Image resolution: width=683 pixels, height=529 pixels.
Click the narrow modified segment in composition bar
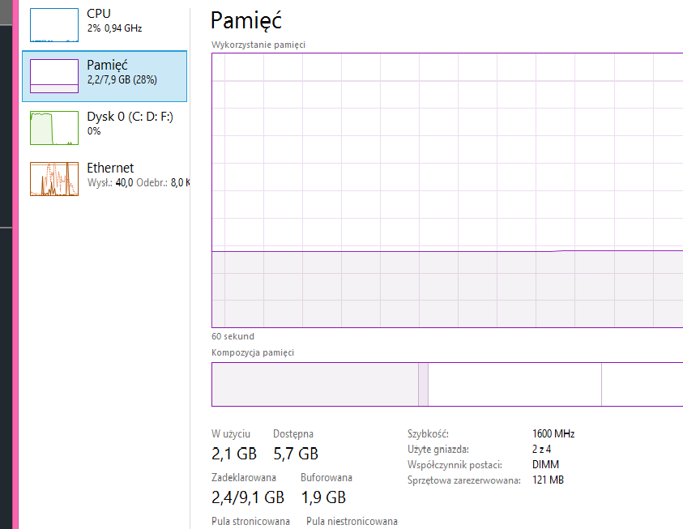[x=423, y=385]
